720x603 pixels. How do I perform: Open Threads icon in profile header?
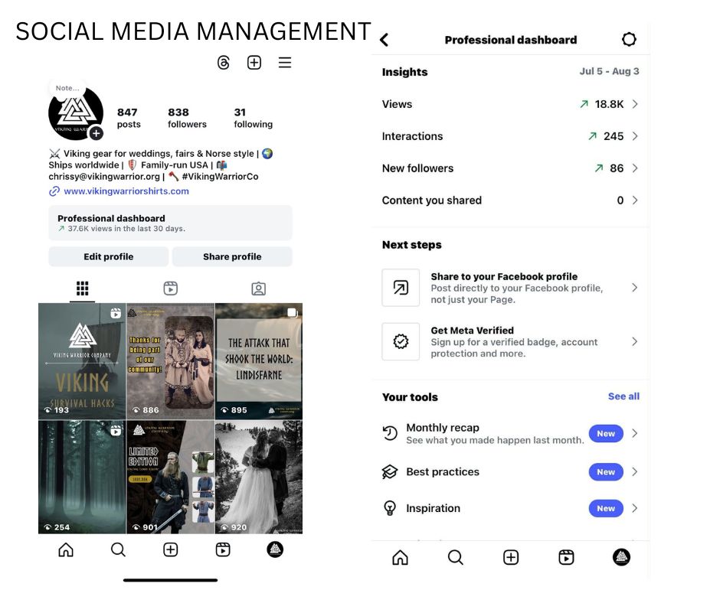point(224,63)
